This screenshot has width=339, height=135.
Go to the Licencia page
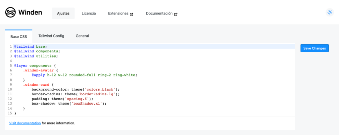[89, 13]
